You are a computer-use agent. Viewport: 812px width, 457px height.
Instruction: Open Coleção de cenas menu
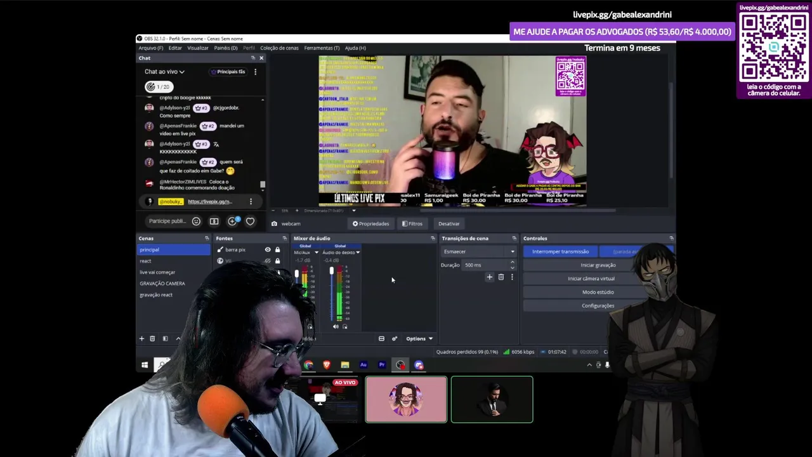point(279,48)
